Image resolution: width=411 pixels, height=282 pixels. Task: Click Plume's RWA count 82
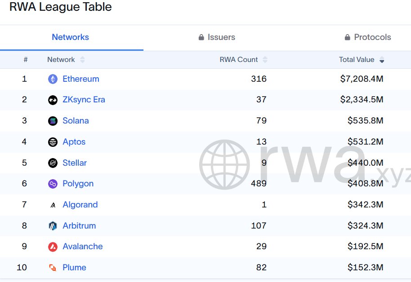click(261, 268)
